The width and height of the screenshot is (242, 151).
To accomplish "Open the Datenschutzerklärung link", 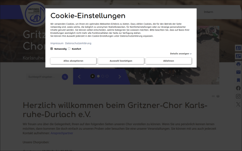I will pos(78,43).
